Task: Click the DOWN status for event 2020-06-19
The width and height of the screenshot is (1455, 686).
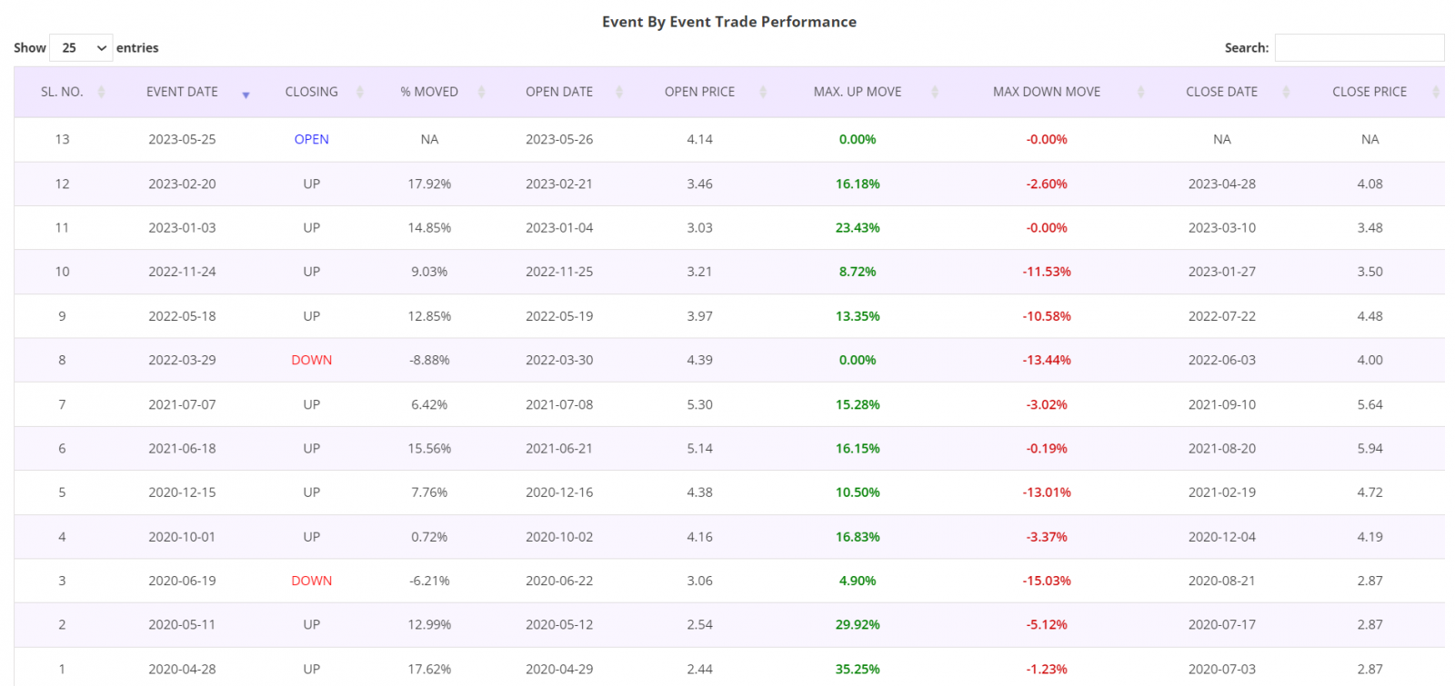Action: coord(312,581)
